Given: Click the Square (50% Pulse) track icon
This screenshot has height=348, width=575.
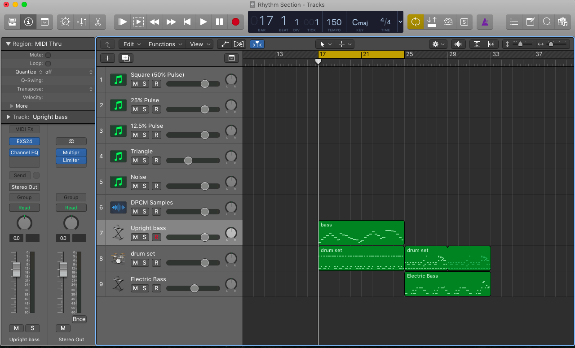Looking at the screenshot, I should 119,80.
